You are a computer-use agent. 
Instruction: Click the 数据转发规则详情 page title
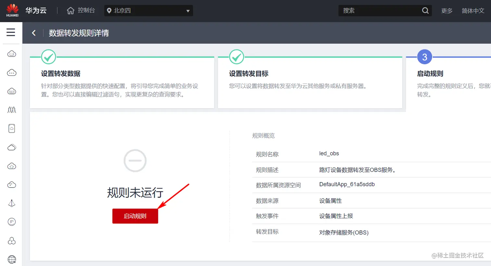(79, 33)
